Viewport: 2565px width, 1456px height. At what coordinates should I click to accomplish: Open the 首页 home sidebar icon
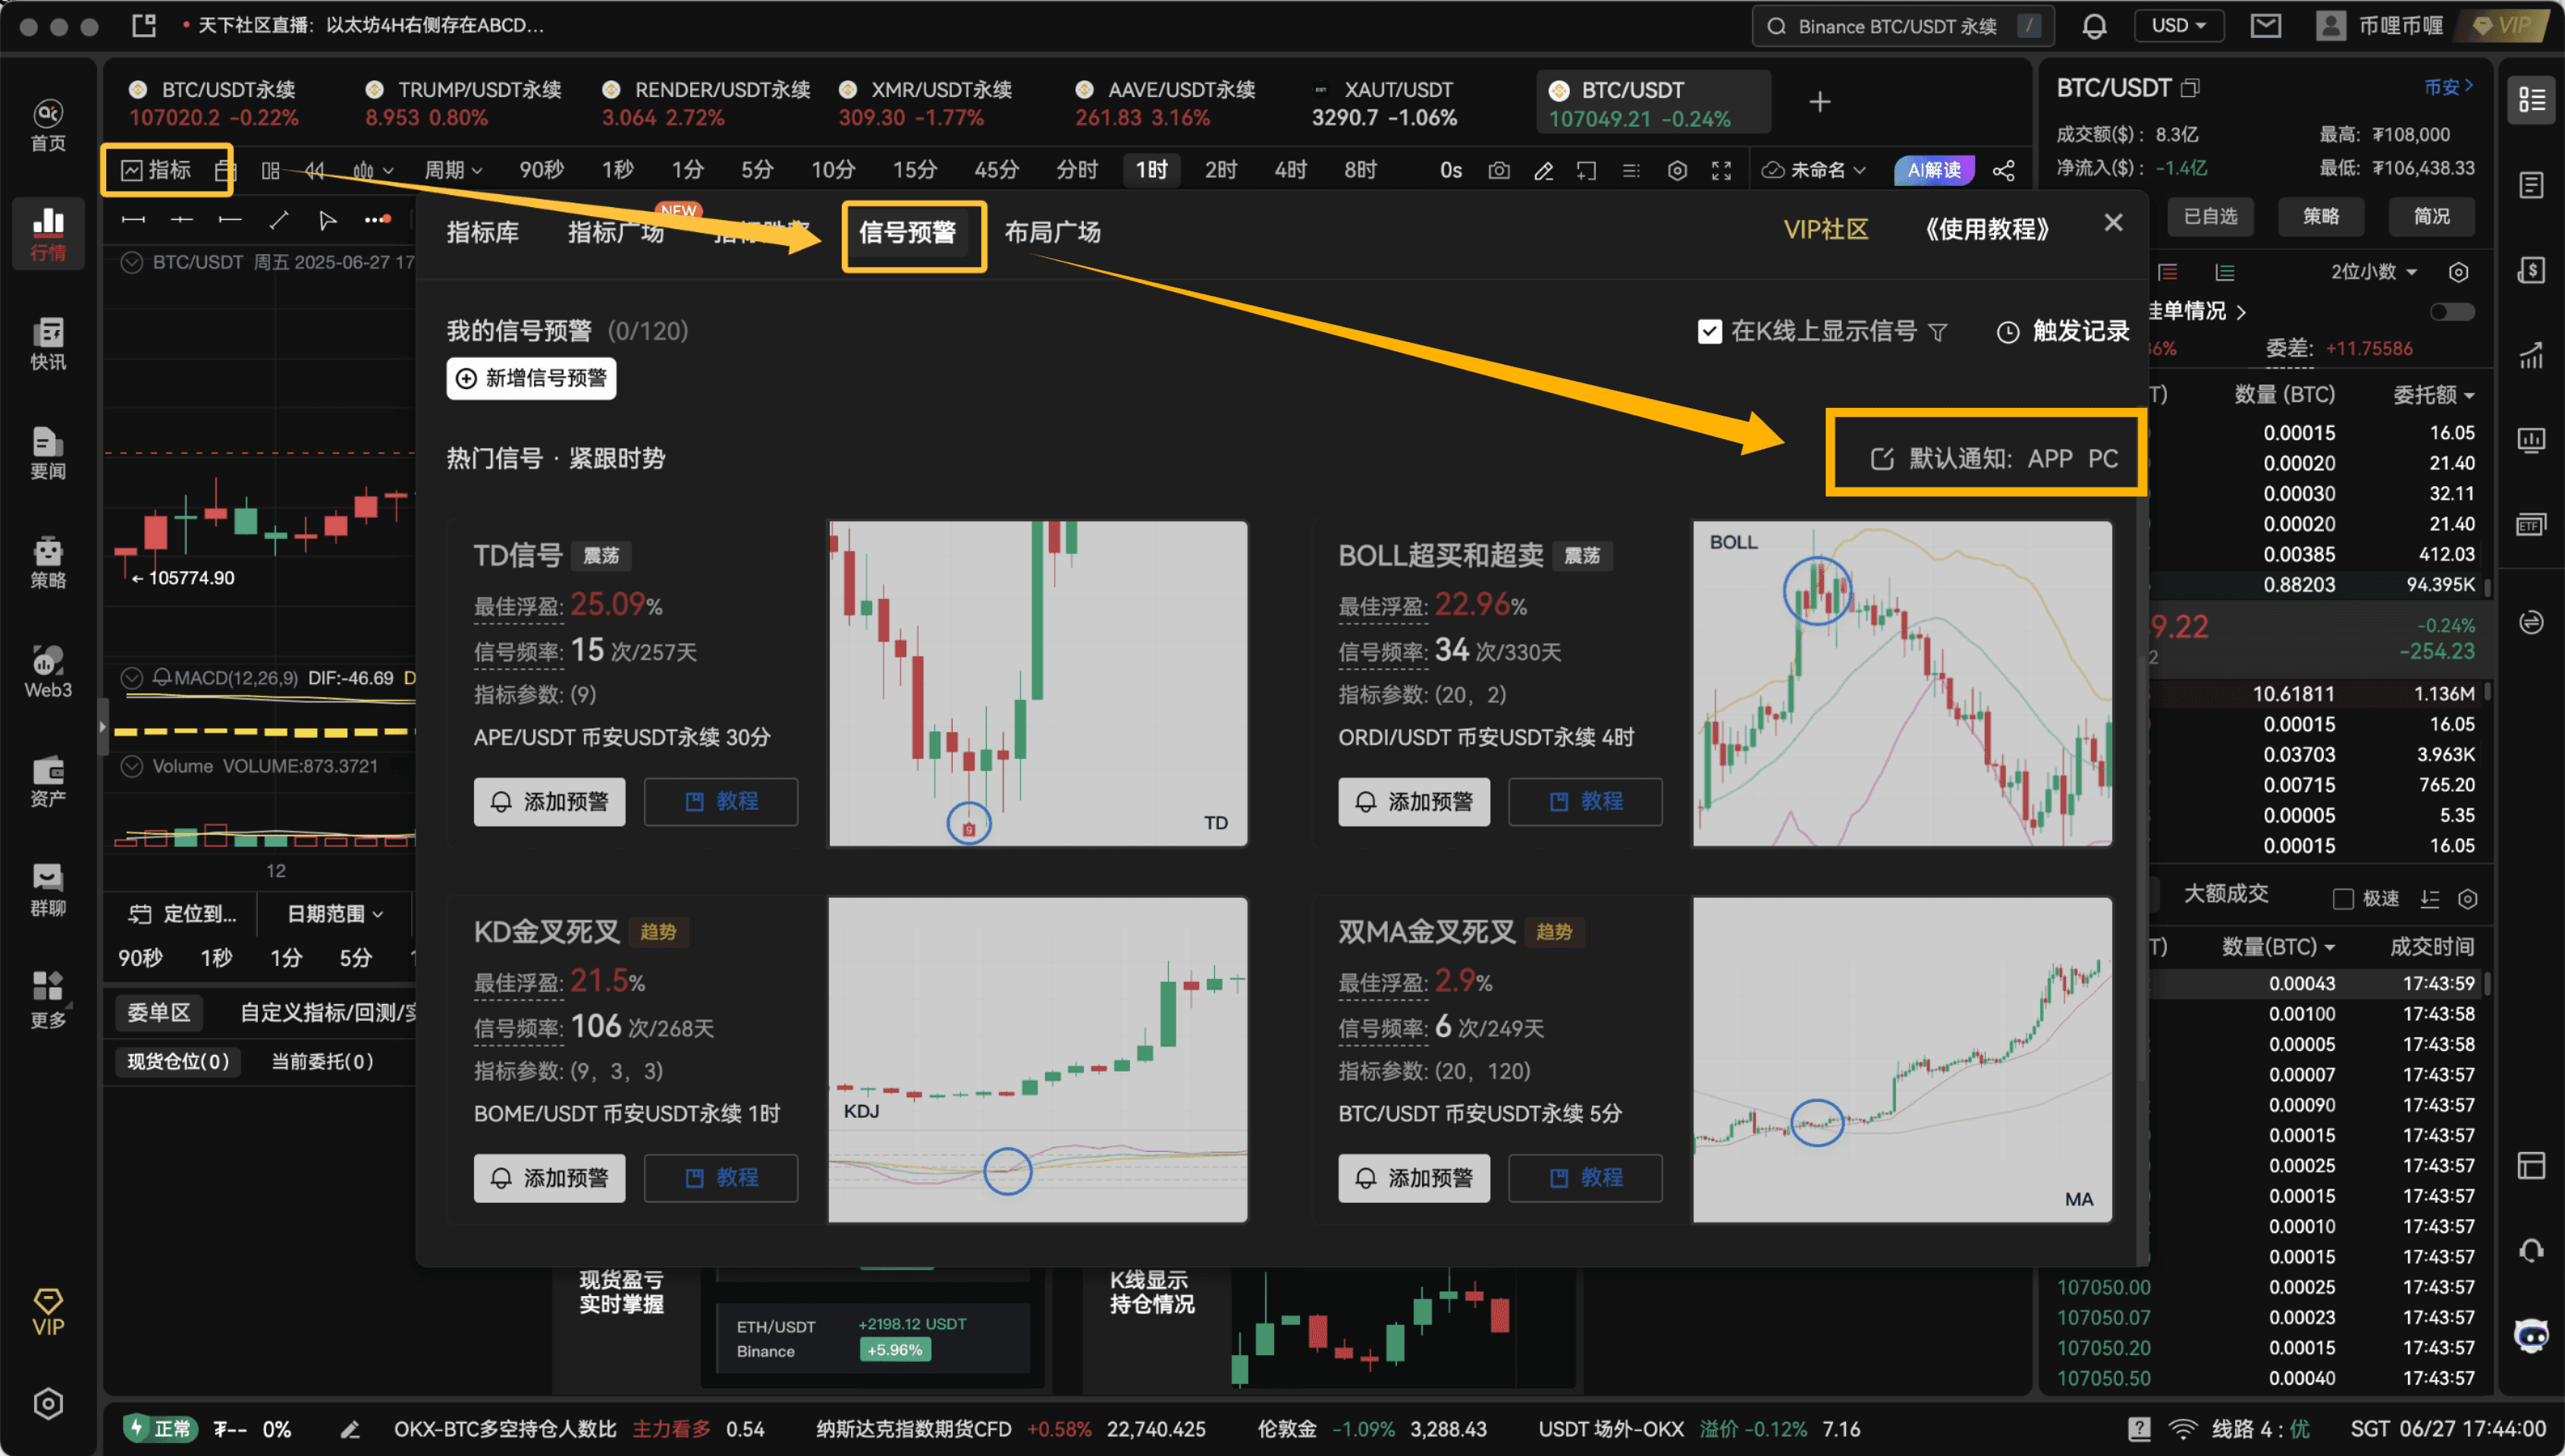pyautogui.click(x=48, y=125)
